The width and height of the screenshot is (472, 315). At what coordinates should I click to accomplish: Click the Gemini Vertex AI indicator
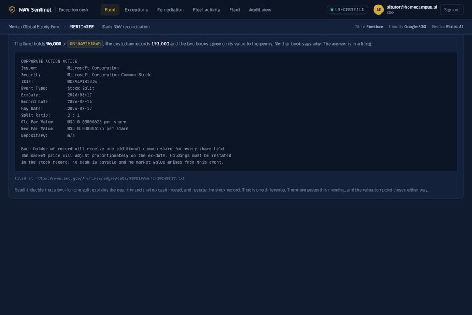[447, 26]
